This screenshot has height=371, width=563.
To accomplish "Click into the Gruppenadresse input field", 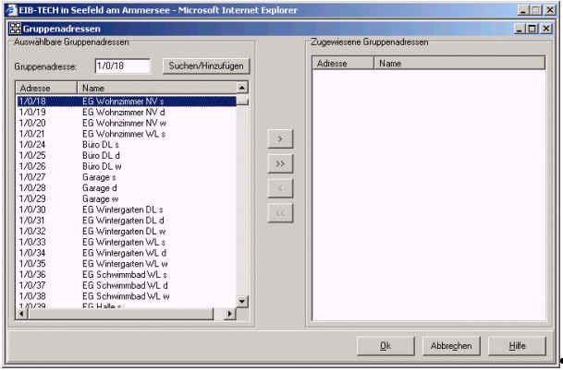I will coord(122,66).
